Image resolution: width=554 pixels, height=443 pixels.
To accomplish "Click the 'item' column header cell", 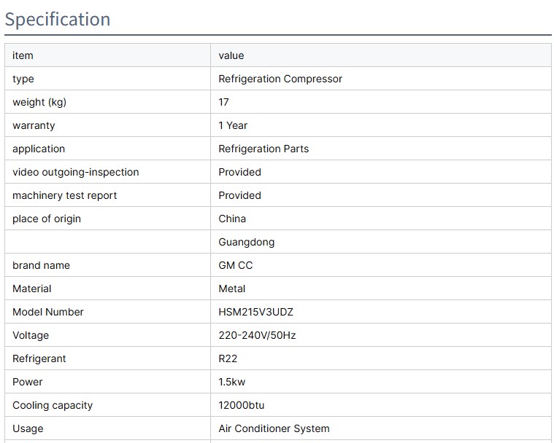I will click(x=23, y=55).
